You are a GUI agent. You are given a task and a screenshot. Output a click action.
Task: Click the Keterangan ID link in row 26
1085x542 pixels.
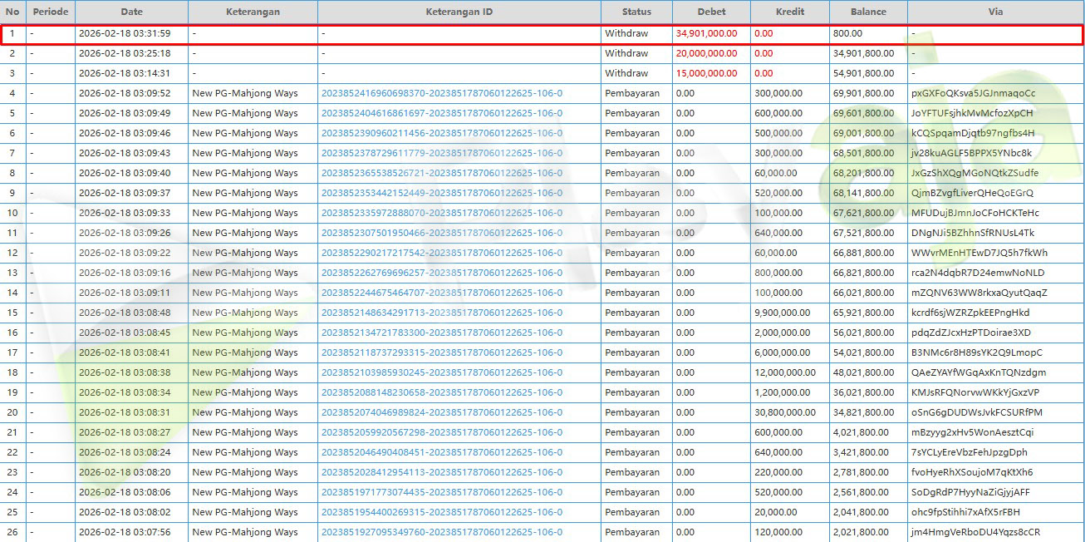tap(441, 532)
